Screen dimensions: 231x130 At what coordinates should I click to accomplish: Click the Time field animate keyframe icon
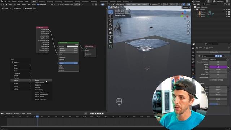[228, 67]
